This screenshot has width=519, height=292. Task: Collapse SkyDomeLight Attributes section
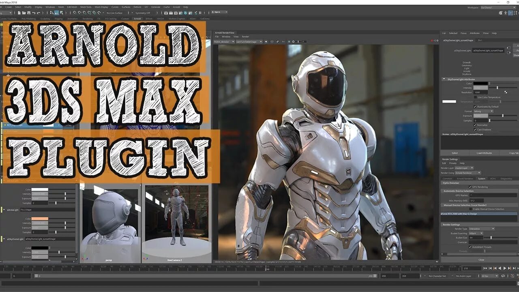444,79
